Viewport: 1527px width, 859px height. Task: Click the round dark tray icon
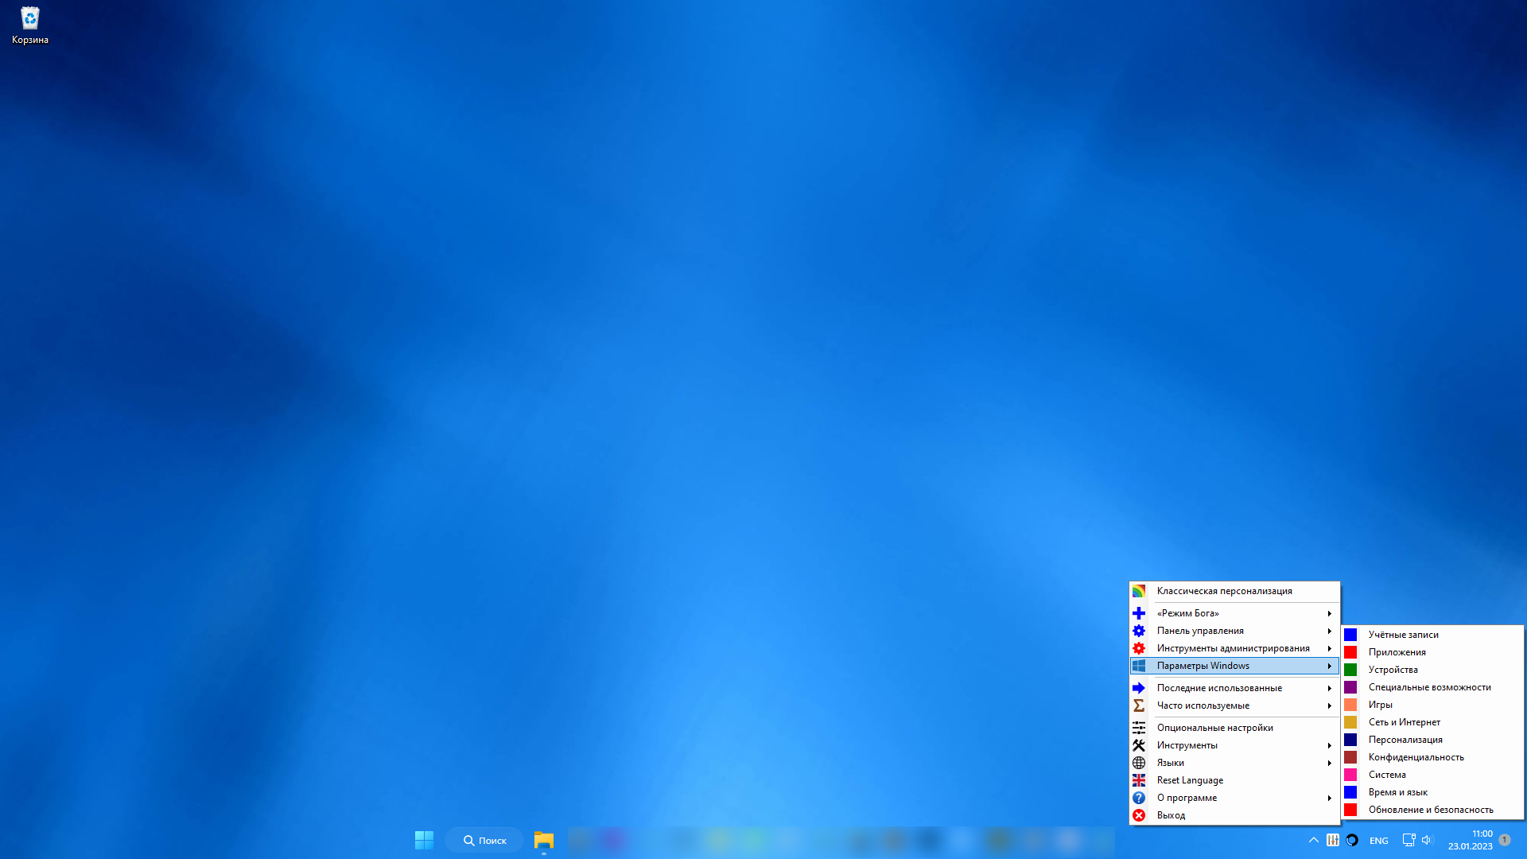[1352, 840]
